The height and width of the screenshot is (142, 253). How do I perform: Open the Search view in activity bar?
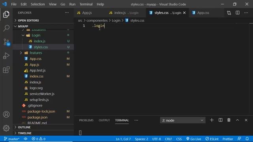6,28
